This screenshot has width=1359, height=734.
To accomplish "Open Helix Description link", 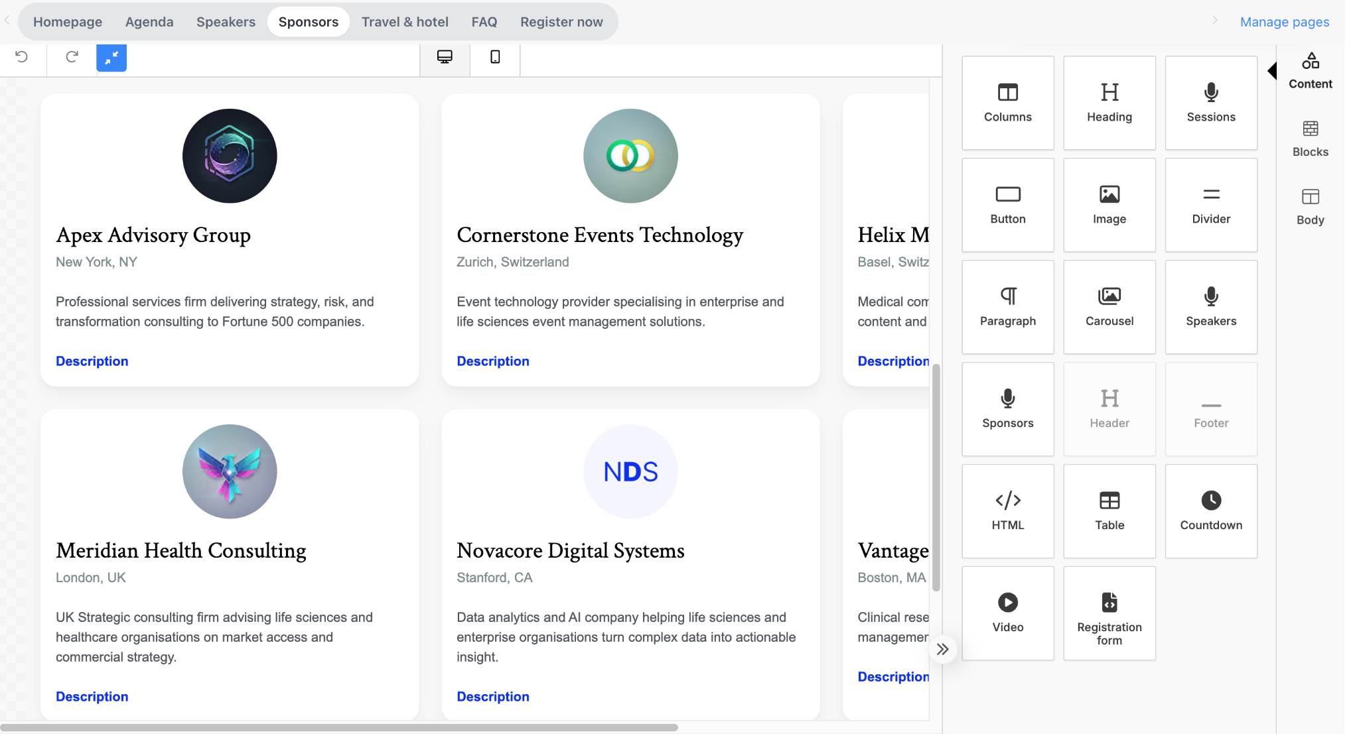I will (x=893, y=361).
